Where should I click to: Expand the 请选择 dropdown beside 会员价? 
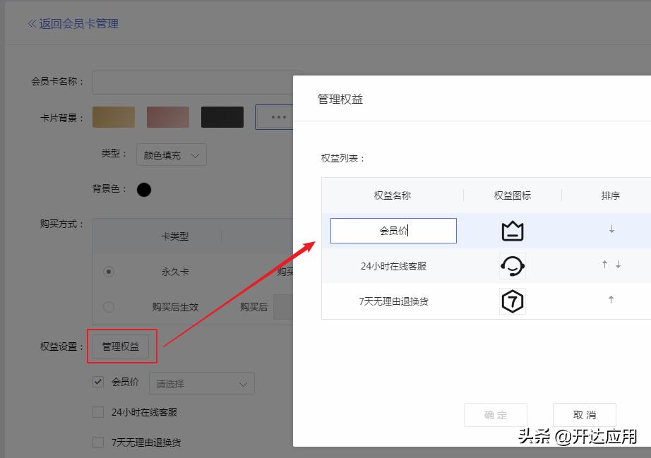[201, 382]
